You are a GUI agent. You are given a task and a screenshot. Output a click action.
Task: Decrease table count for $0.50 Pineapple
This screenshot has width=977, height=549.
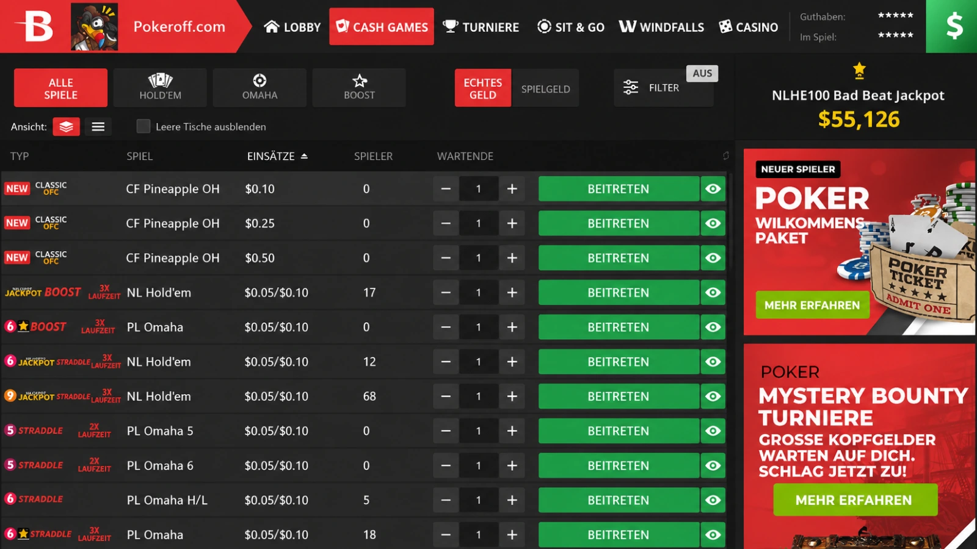point(446,258)
